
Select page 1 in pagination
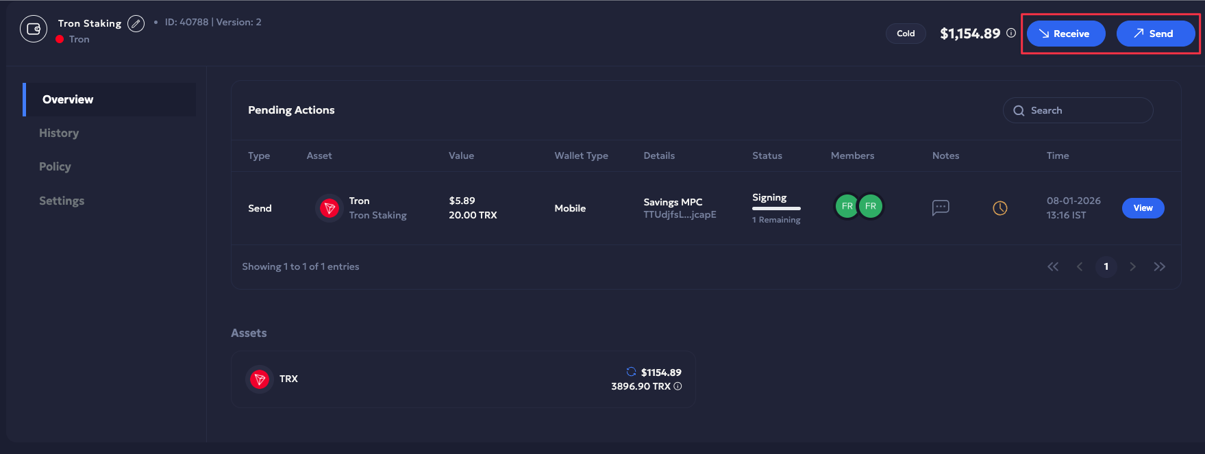[1106, 266]
